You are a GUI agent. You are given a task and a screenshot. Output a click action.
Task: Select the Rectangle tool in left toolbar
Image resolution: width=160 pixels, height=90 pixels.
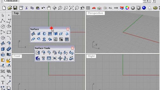(9, 32)
